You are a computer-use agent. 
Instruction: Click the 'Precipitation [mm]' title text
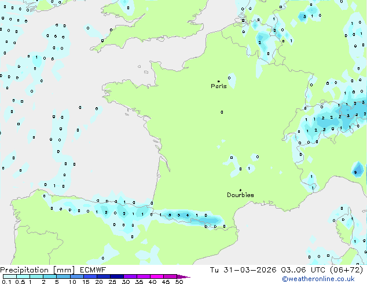[x=38, y=270]
